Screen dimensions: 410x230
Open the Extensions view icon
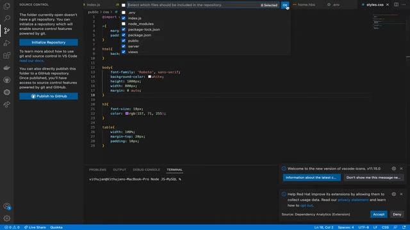tap(7, 56)
